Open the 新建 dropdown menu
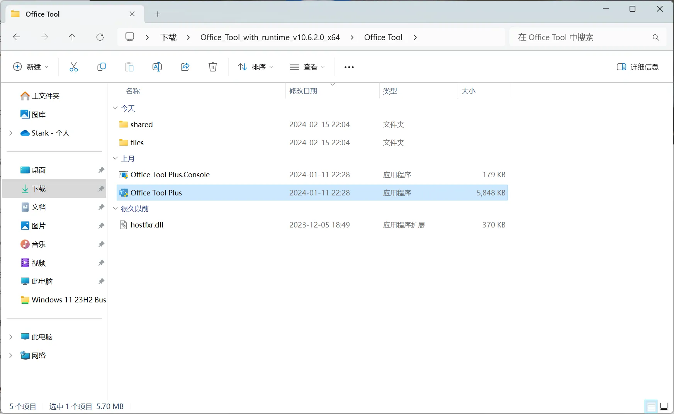 click(31, 67)
